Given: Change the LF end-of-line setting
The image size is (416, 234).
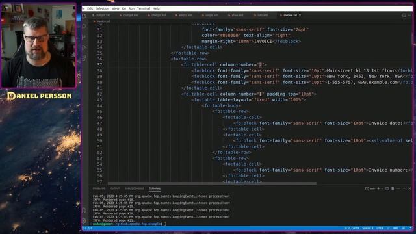Looking at the screenshot, I should point(388,228).
